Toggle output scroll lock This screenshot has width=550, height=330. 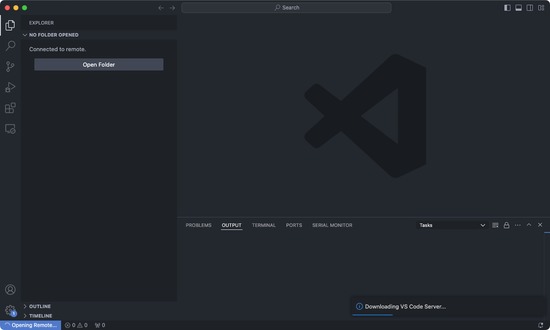[507, 225]
